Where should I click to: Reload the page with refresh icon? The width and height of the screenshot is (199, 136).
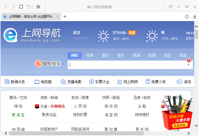point(21,7)
